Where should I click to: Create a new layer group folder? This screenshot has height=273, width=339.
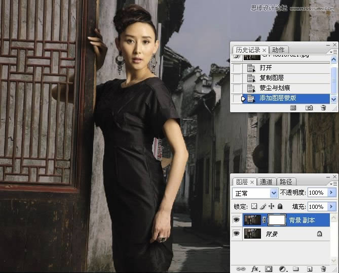pos(295,268)
